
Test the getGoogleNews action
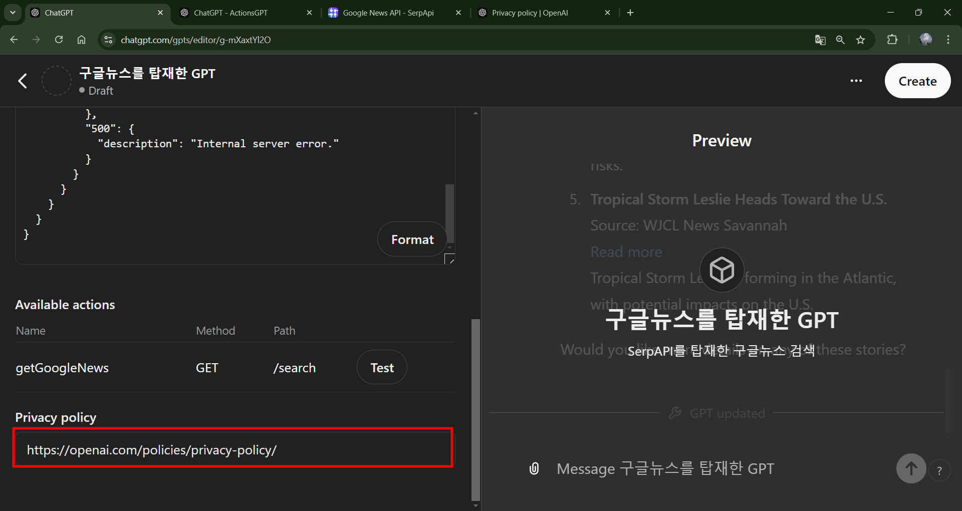pos(382,367)
